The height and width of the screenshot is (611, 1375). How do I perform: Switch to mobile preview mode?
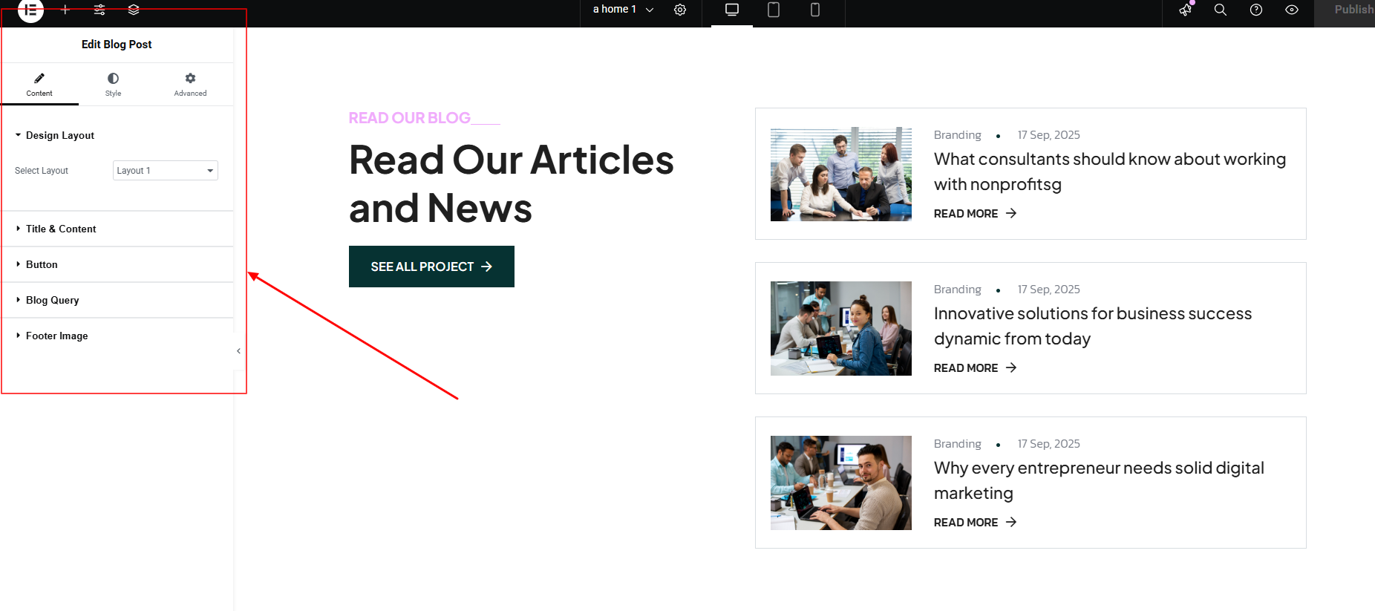(815, 10)
